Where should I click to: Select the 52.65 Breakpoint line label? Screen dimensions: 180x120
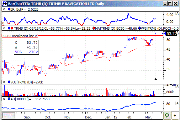point(20,36)
